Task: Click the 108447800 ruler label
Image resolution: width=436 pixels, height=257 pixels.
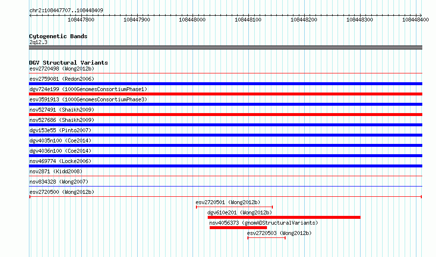Action: pos(81,20)
